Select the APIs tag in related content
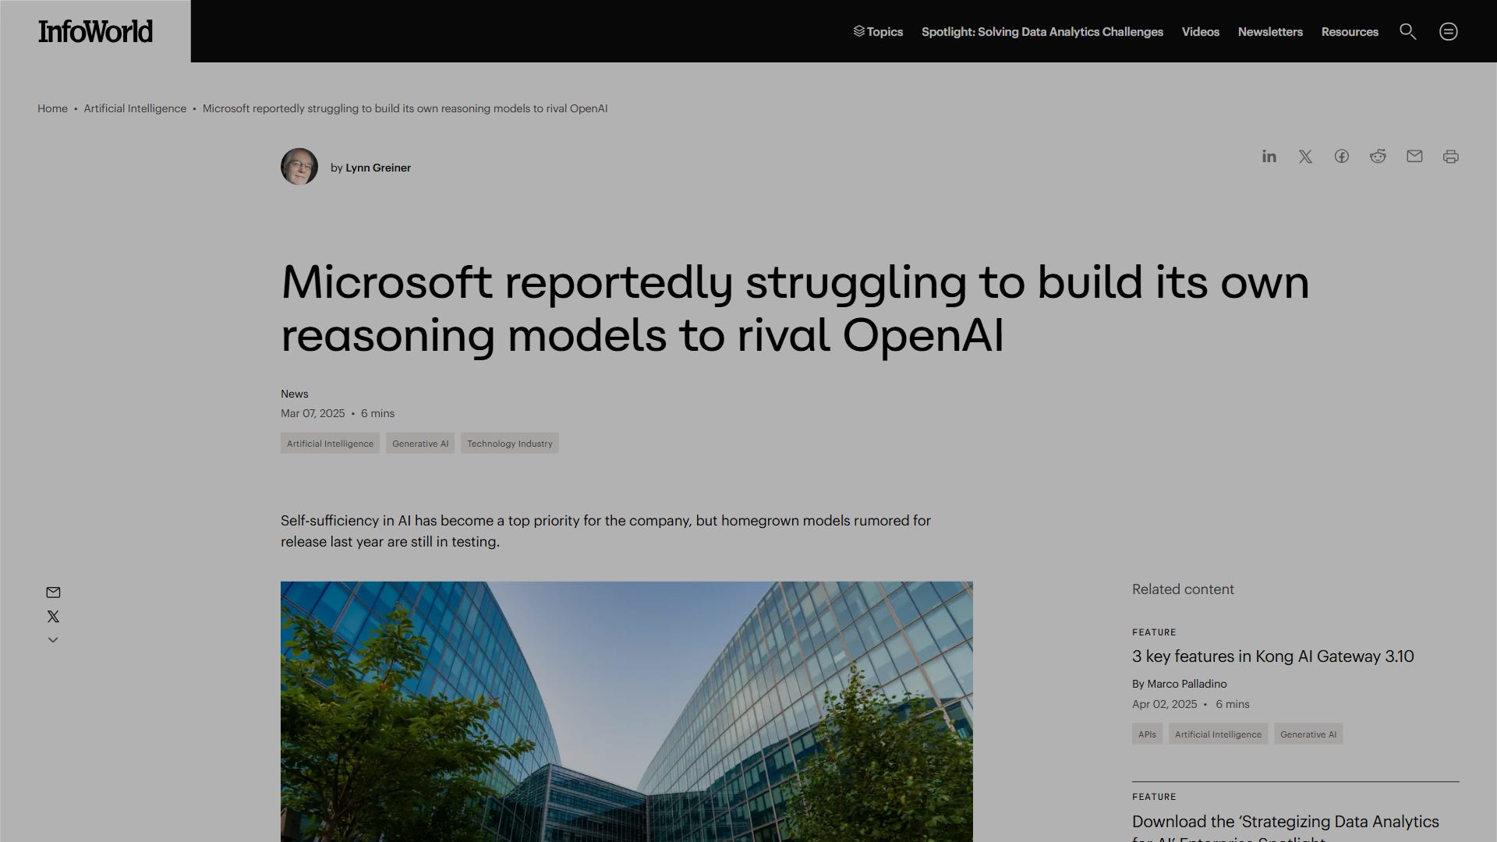This screenshot has height=842, width=1497. tap(1147, 734)
